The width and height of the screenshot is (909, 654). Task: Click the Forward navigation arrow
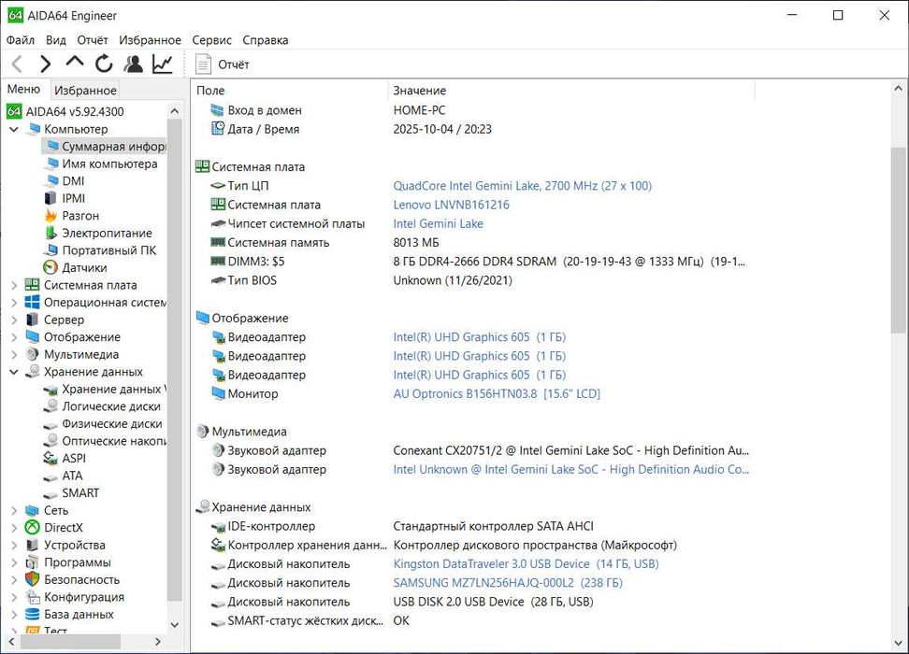click(45, 64)
